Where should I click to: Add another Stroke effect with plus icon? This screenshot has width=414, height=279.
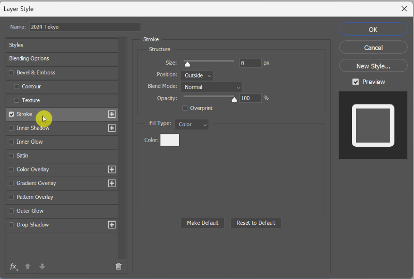112,114
